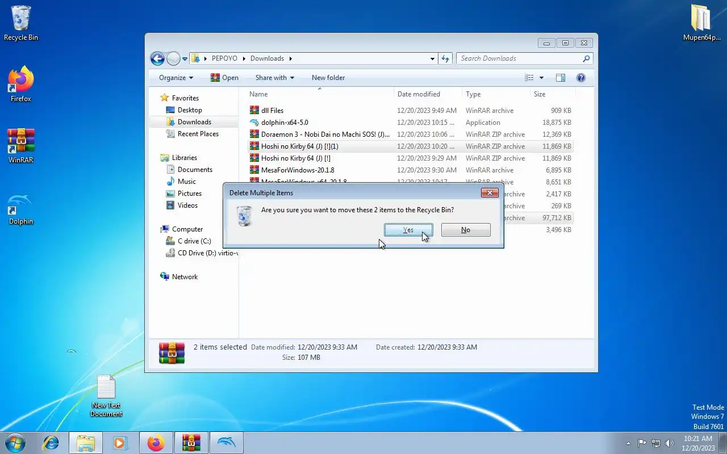This screenshot has height=454, width=727.
Task: Select the Firefox desktop shortcut
Action: tap(21, 85)
